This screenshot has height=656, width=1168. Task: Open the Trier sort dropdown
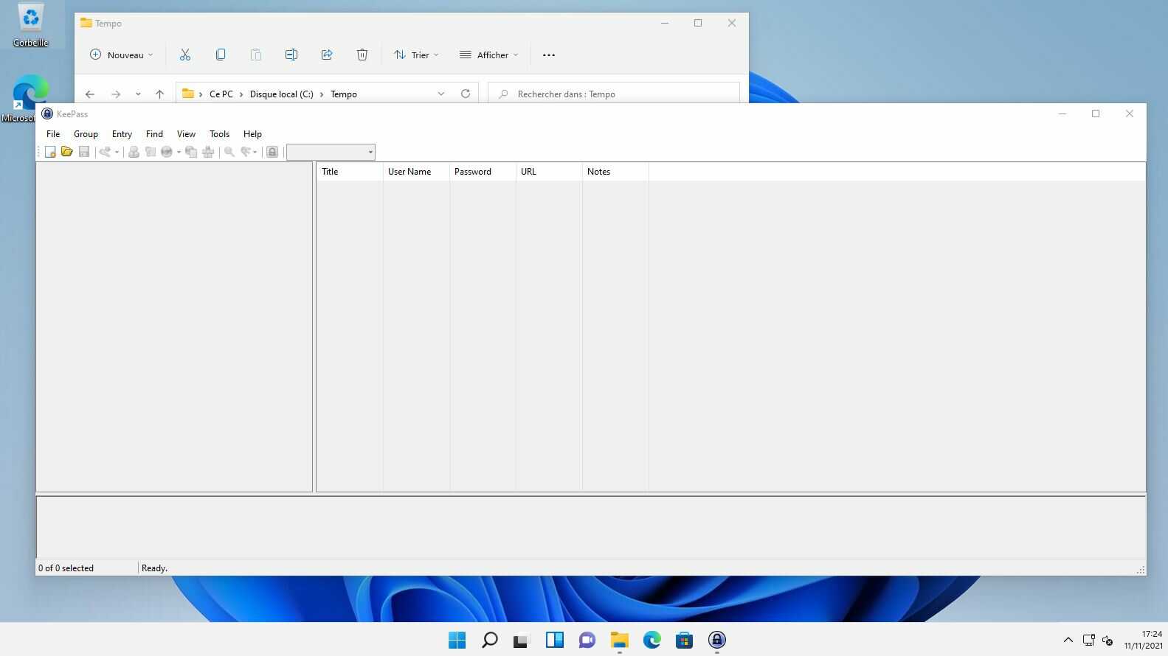416,55
